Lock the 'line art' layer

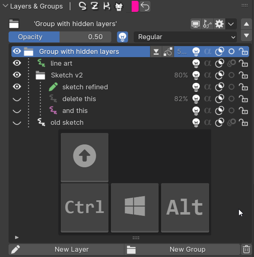point(243,63)
